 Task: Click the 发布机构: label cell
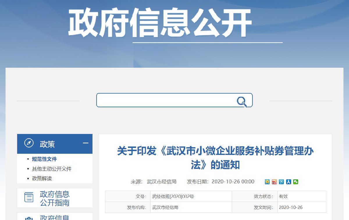(x=128, y=208)
